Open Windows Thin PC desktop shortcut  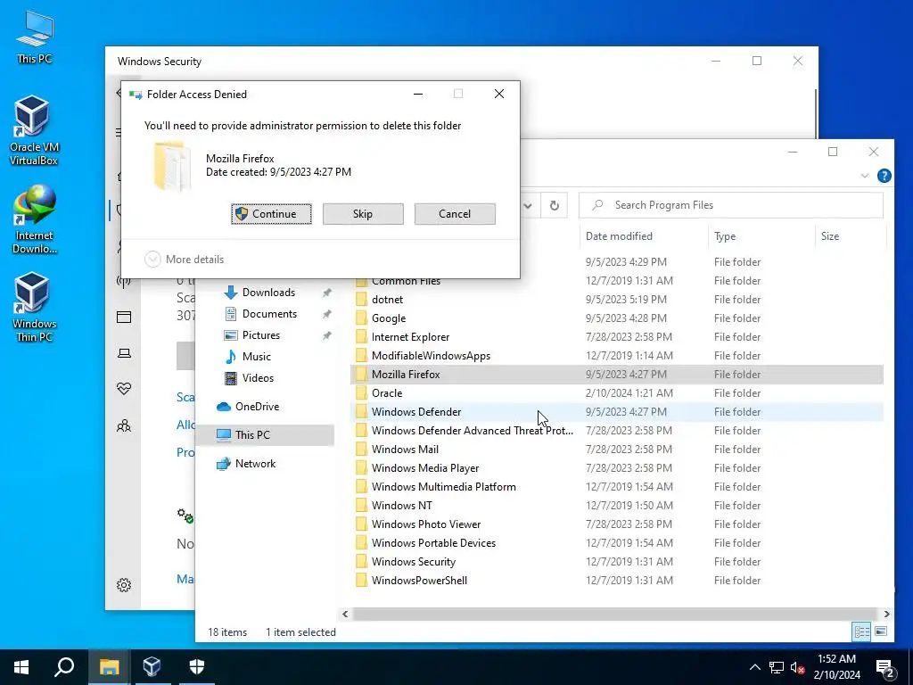(x=35, y=308)
